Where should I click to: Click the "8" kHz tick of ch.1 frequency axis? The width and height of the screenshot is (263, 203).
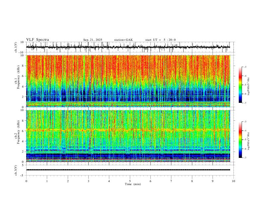23,66
